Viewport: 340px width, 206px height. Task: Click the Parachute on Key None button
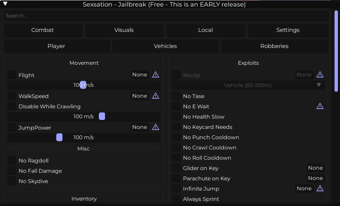(x=316, y=178)
